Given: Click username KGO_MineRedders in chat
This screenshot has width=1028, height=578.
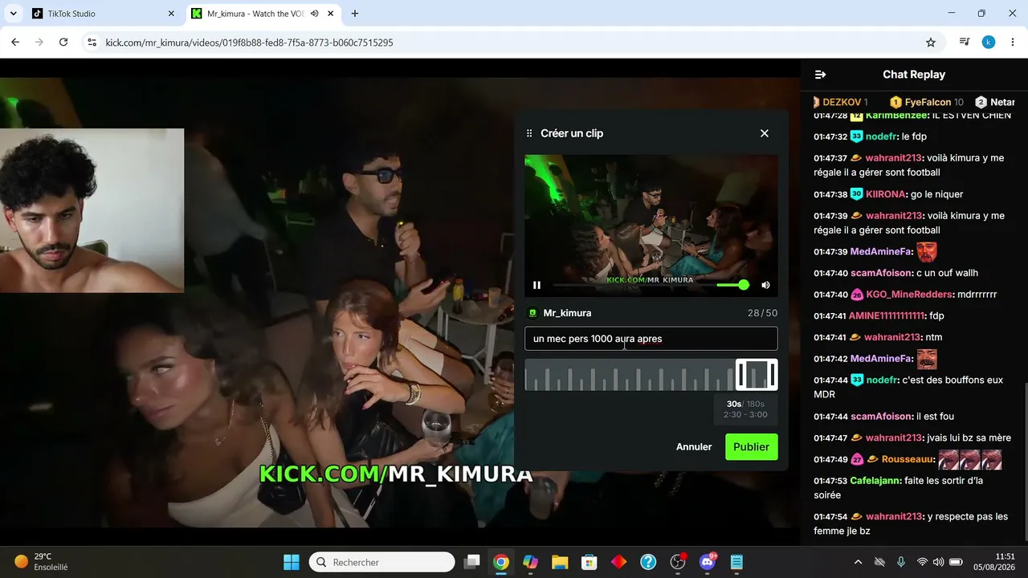Looking at the screenshot, I should point(911,295).
